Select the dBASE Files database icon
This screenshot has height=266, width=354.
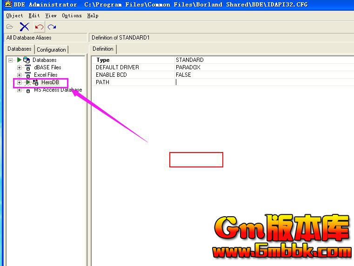[28, 67]
